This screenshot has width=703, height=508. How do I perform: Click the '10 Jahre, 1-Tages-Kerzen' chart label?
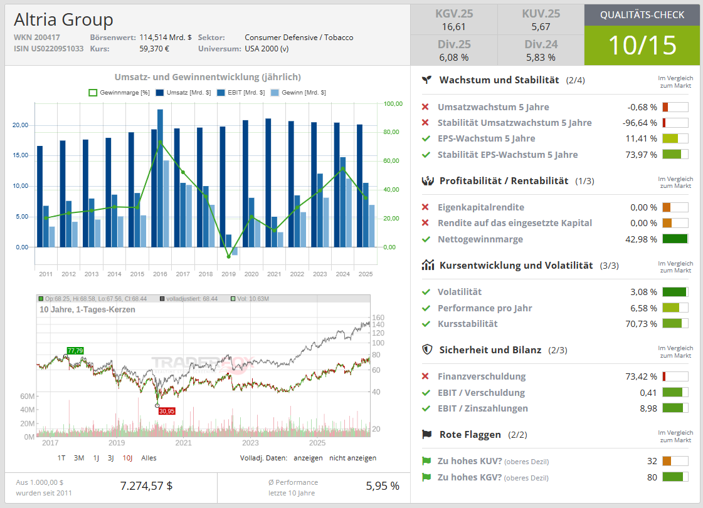pos(87,309)
